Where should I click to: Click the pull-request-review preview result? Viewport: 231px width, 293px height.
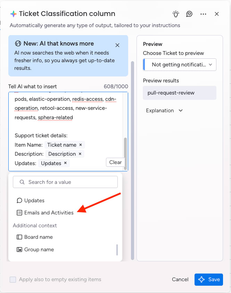pyautogui.click(x=180, y=93)
